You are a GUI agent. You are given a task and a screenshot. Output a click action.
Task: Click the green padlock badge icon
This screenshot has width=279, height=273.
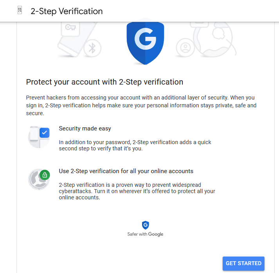[x=44, y=175]
